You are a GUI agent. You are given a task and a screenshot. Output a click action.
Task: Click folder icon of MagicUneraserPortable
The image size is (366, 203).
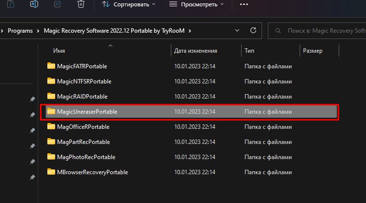[51, 111]
